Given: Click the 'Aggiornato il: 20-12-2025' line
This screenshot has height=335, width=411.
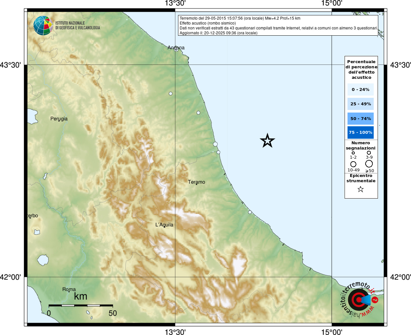Looking at the screenshot, I should pos(218,33).
